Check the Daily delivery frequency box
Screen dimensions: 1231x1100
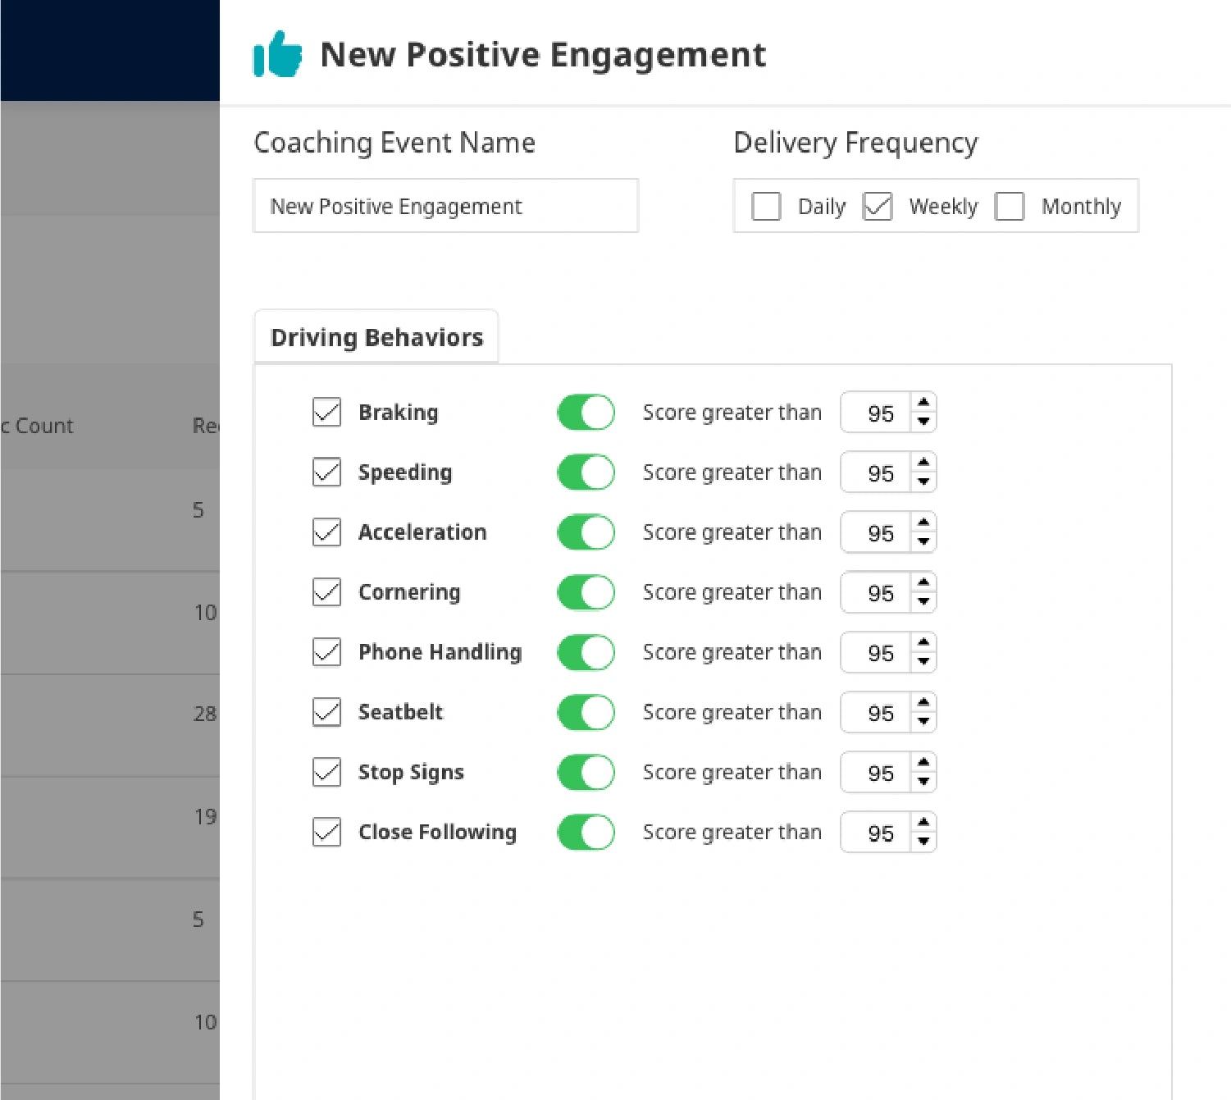(766, 206)
